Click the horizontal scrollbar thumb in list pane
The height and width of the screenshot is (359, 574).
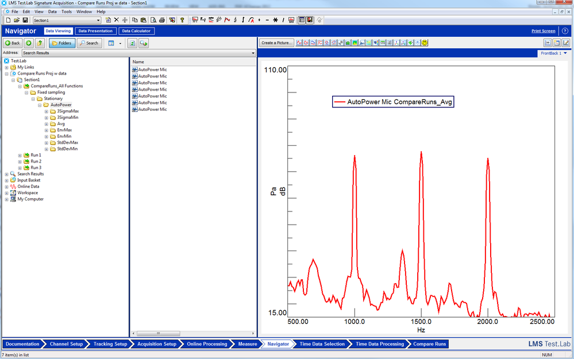tap(158, 333)
